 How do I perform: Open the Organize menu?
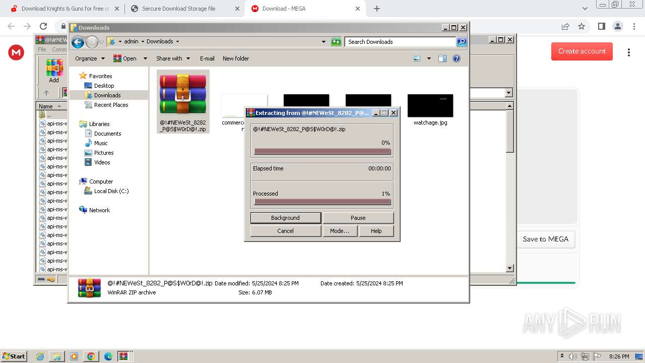tap(90, 58)
